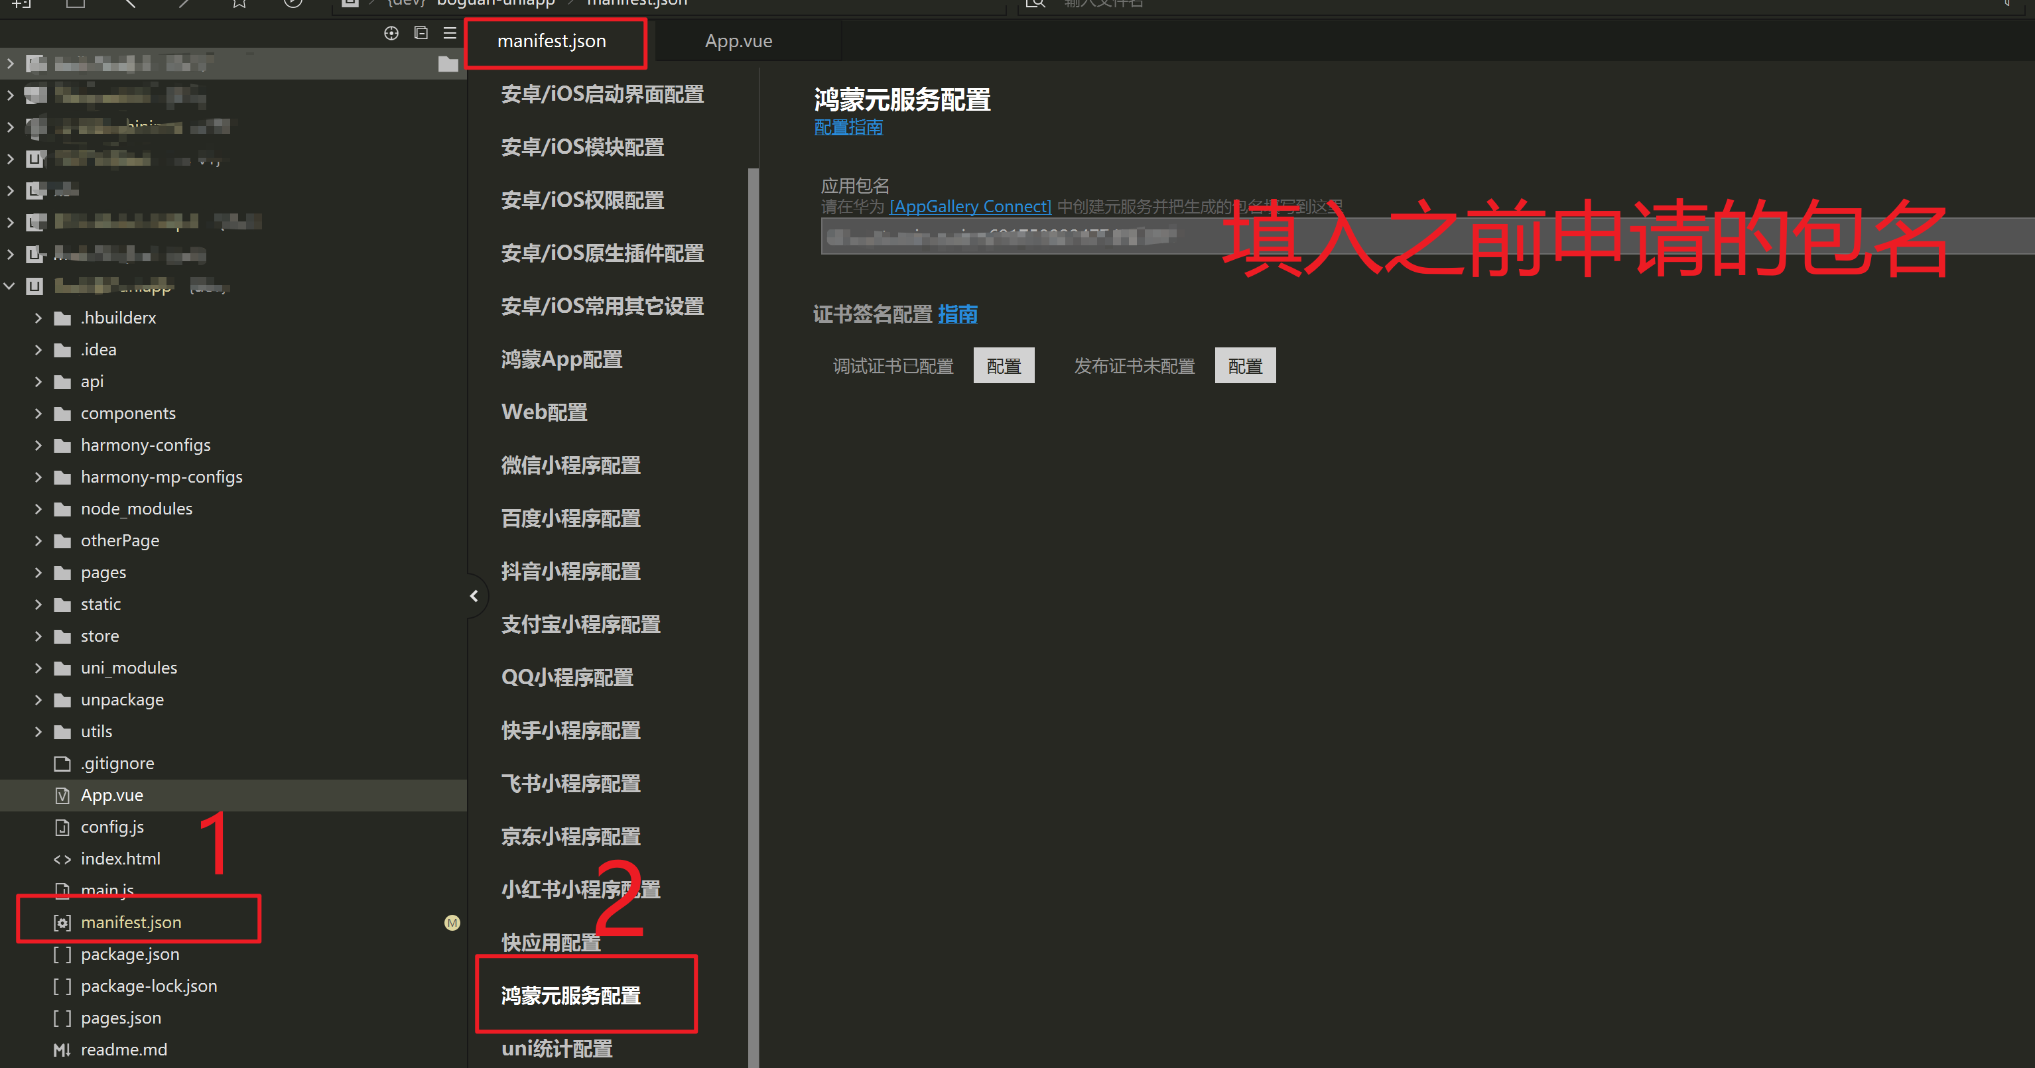This screenshot has width=2035, height=1068.
Task: Create a new file via the plus icon
Action: pyautogui.click(x=21, y=4)
